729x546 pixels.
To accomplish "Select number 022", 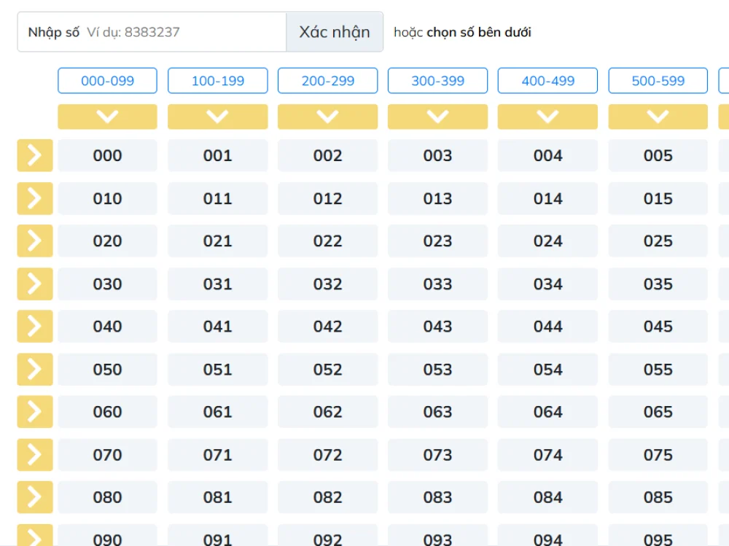I will [x=328, y=241].
